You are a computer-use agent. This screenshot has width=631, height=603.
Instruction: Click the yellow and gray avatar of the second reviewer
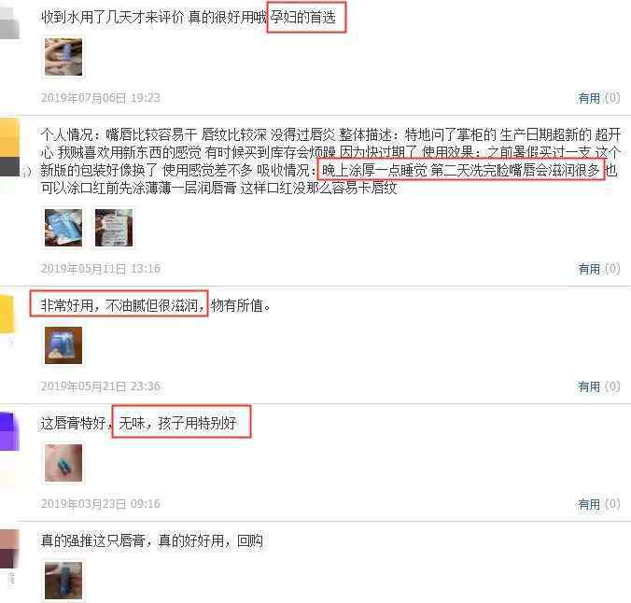9,147
